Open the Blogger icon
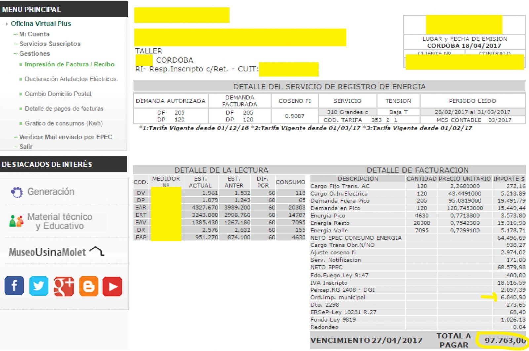This screenshot has width=529, height=351. point(88,286)
